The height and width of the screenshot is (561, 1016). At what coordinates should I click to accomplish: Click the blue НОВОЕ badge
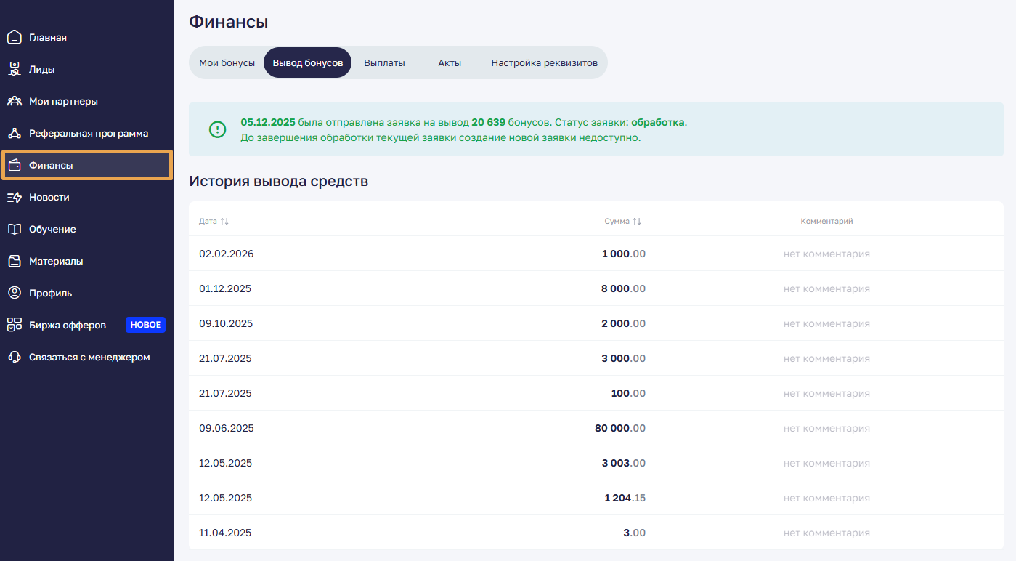146,325
